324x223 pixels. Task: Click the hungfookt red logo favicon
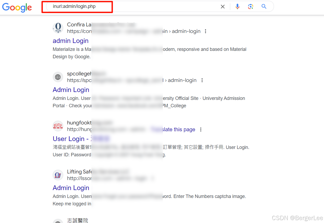point(58,126)
